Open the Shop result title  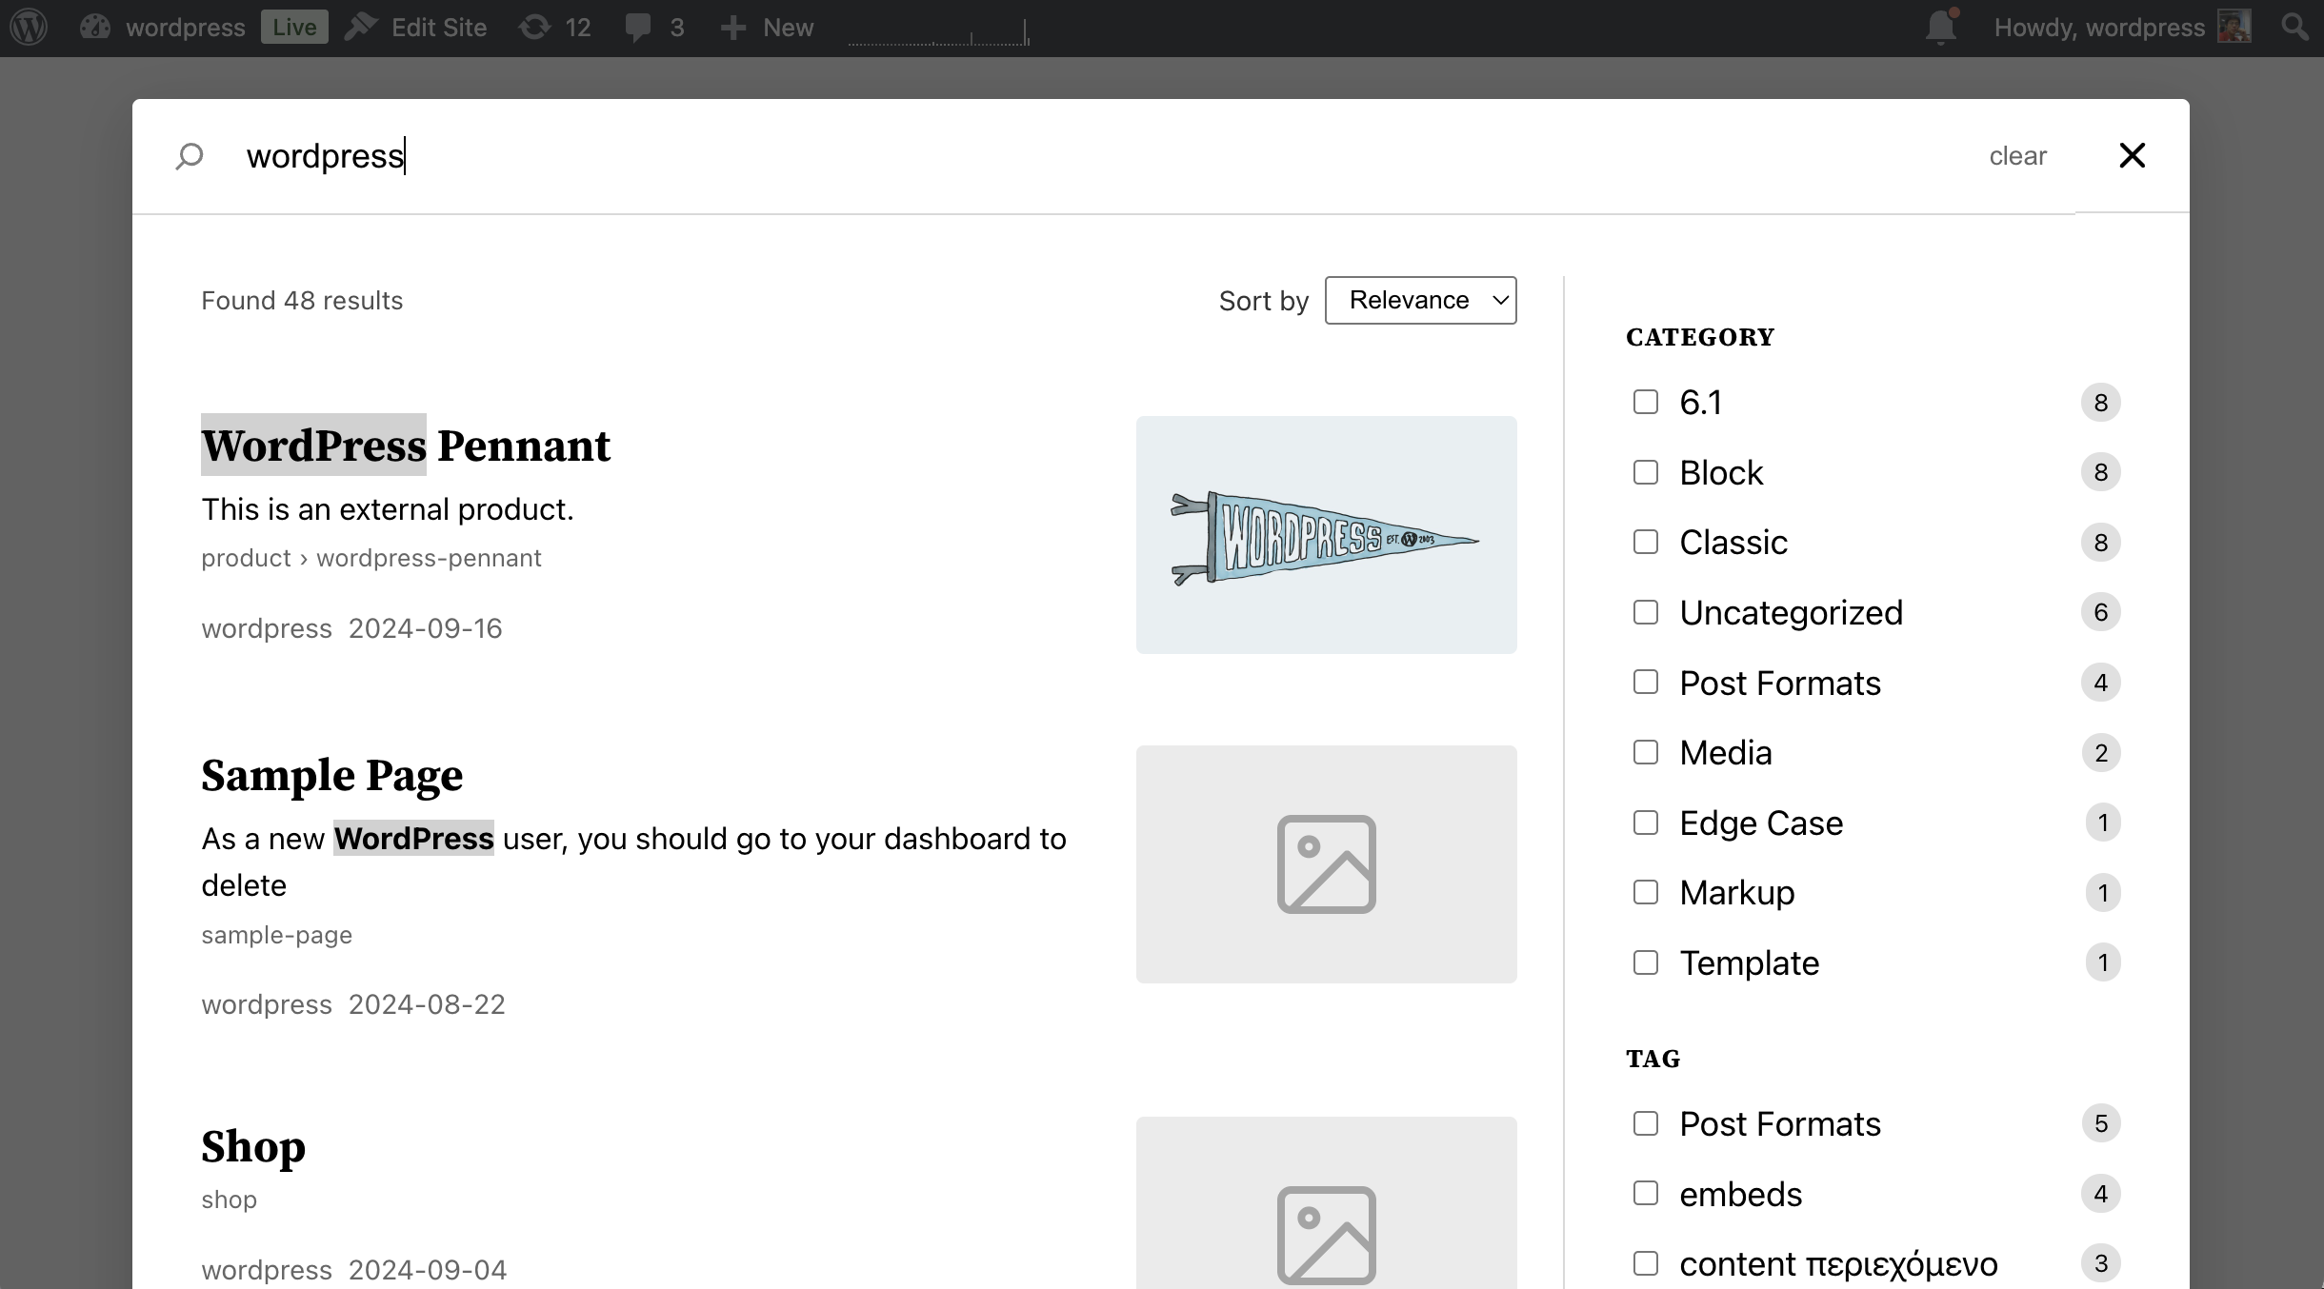tap(253, 1146)
